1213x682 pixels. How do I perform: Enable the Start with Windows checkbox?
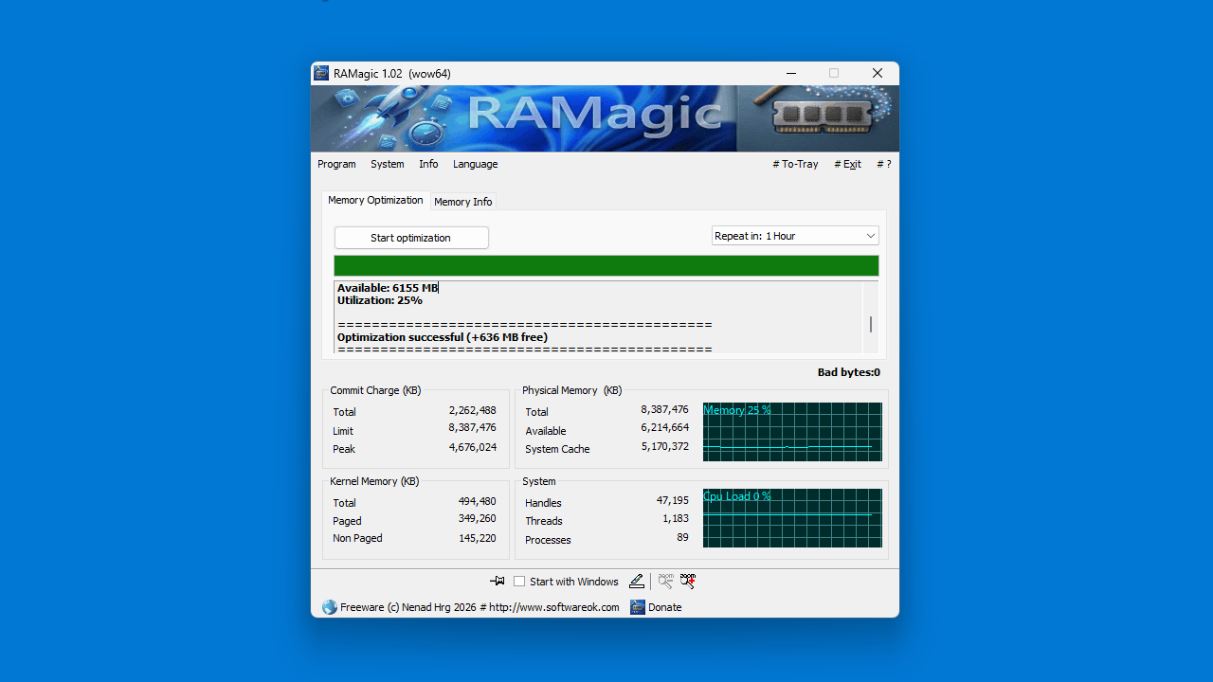519,581
